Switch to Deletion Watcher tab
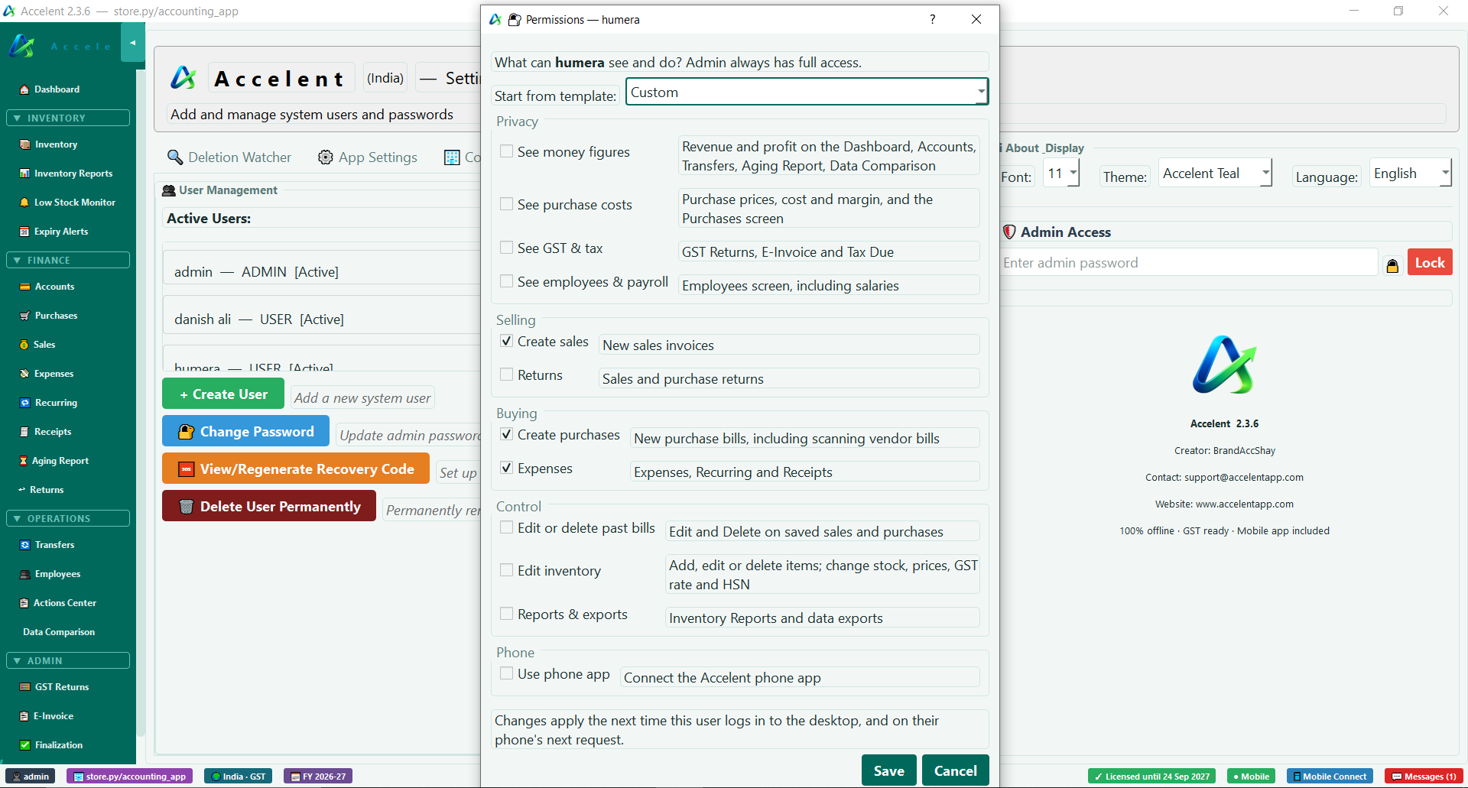The image size is (1468, 788). tap(229, 157)
